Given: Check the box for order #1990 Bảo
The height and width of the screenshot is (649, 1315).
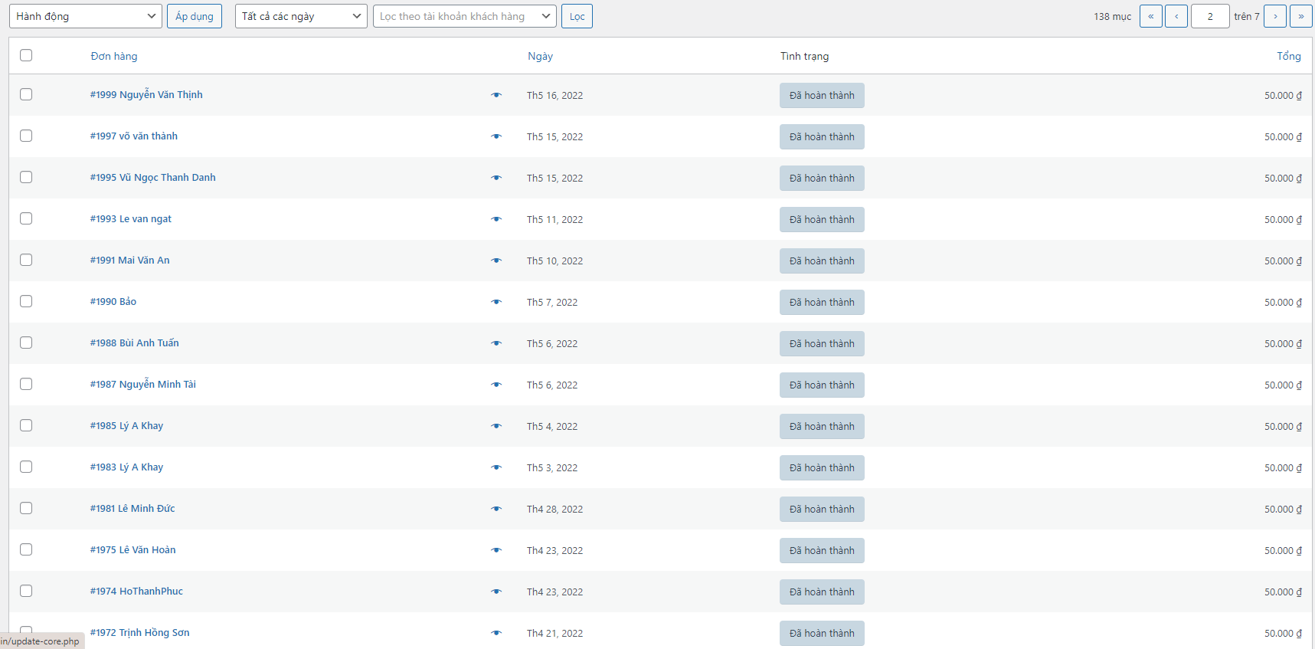Looking at the screenshot, I should pos(26,301).
